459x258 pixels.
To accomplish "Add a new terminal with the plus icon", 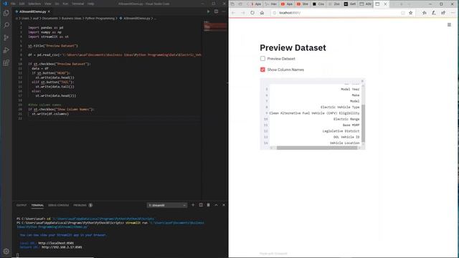I will (193, 205).
